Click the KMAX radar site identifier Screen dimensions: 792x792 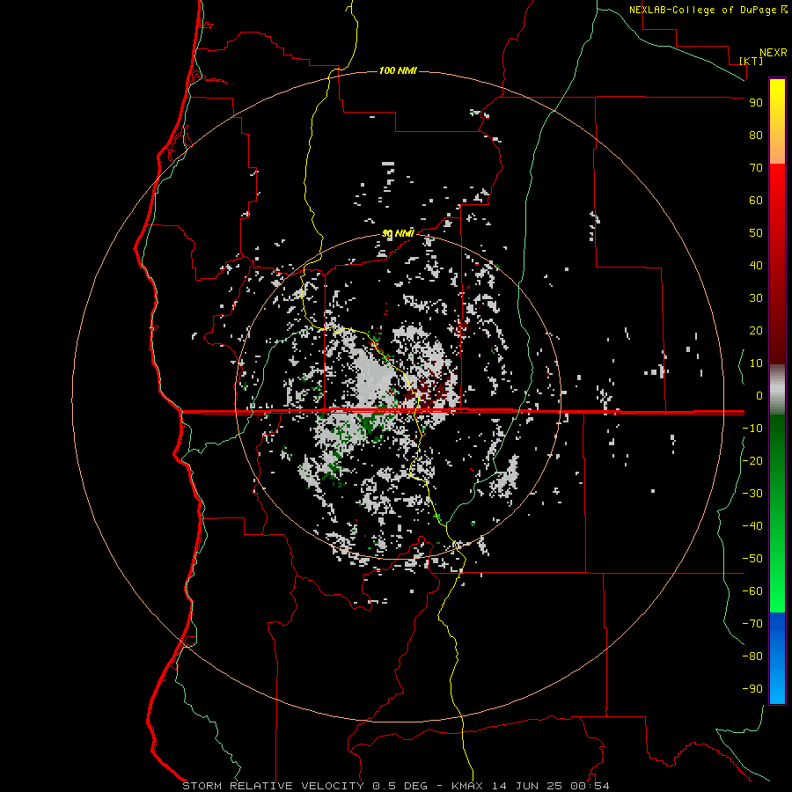point(467,786)
